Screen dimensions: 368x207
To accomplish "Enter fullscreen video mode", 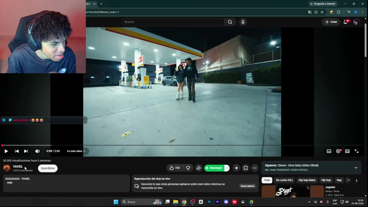I will (x=356, y=151).
